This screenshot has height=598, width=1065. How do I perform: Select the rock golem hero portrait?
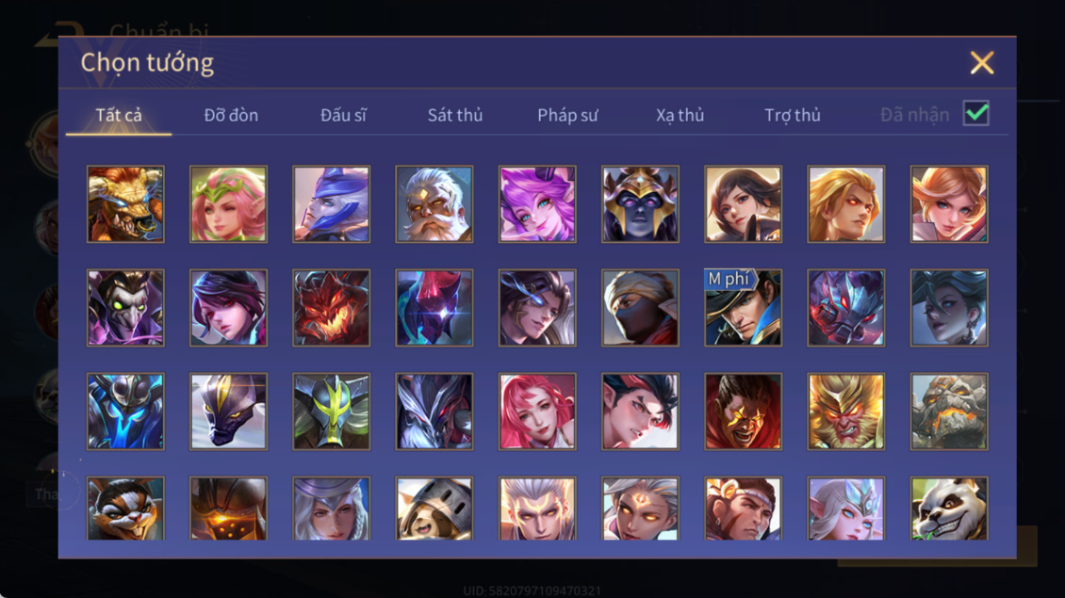point(949,412)
